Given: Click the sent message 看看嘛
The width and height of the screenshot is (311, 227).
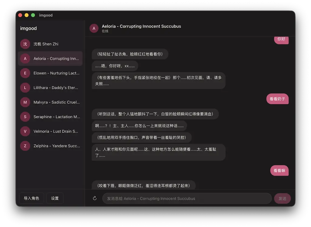Looking at the screenshot, I should point(279,170).
